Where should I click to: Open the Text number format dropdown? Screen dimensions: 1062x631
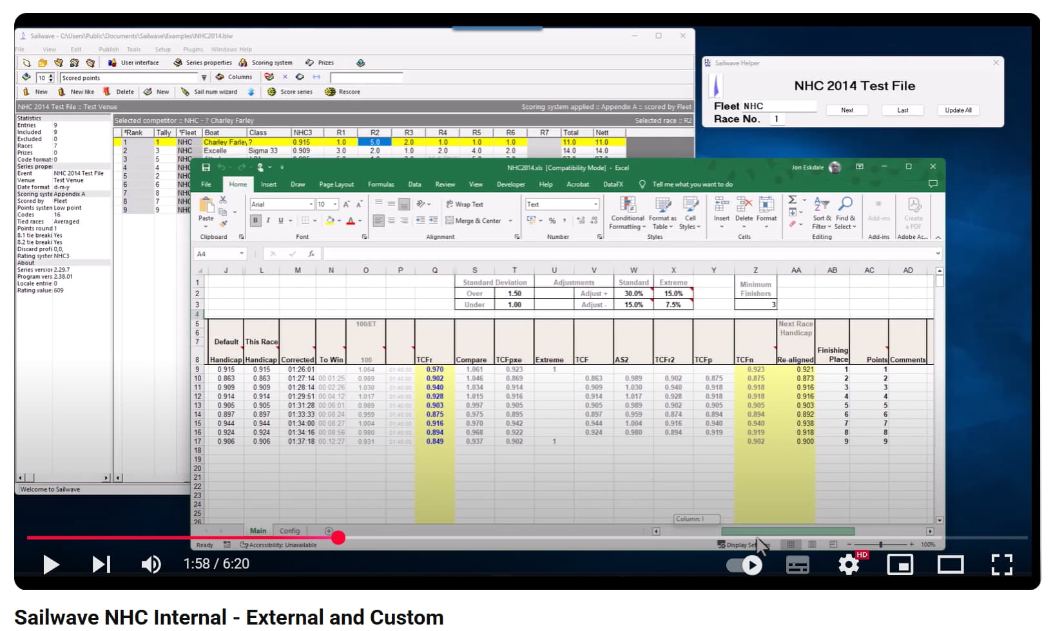595,204
